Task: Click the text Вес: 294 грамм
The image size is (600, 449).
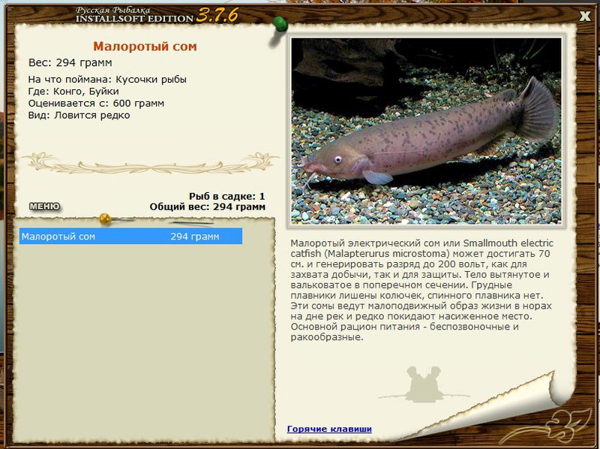Action: tap(70, 62)
